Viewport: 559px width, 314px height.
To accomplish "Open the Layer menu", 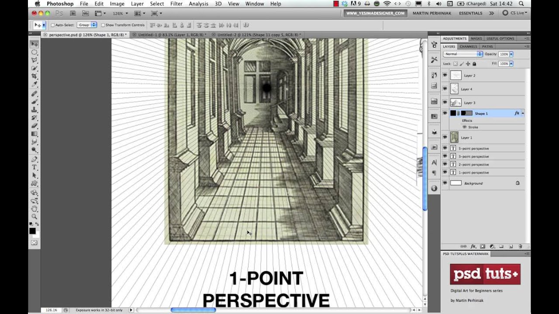I will coord(137,4).
